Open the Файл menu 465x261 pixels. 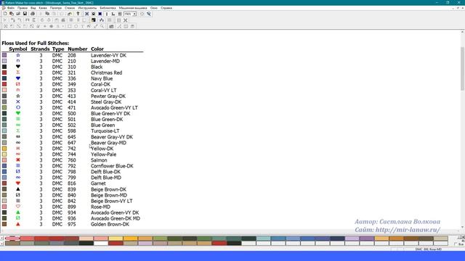tap(11, 8)
